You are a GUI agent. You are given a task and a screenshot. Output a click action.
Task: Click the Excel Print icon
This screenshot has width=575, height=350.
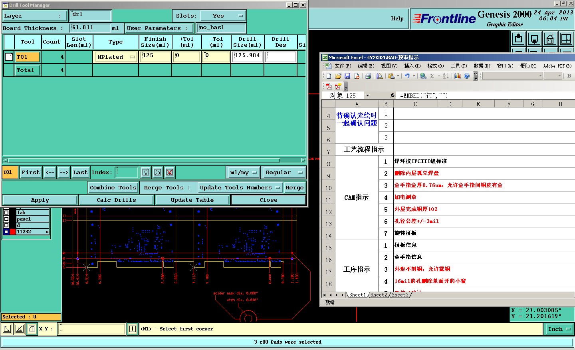point(368,76)
